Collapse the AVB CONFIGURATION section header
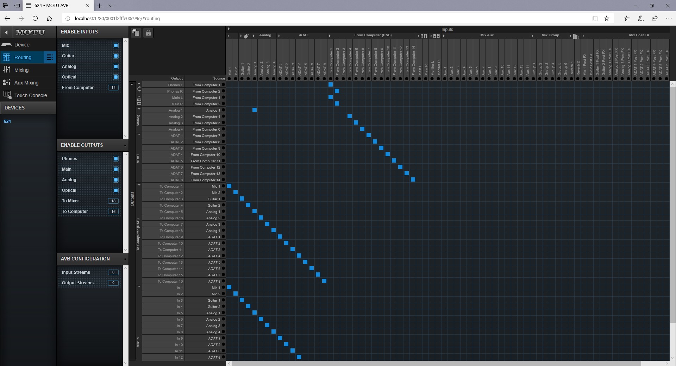This screenshot has height=366, width=676. tap(93, 259)
